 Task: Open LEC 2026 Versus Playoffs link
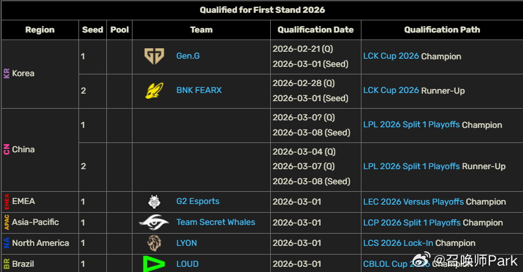[413, 202]
